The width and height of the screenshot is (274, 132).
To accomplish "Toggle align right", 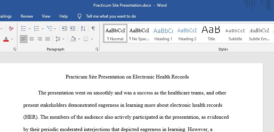I will tap(40, 39).
